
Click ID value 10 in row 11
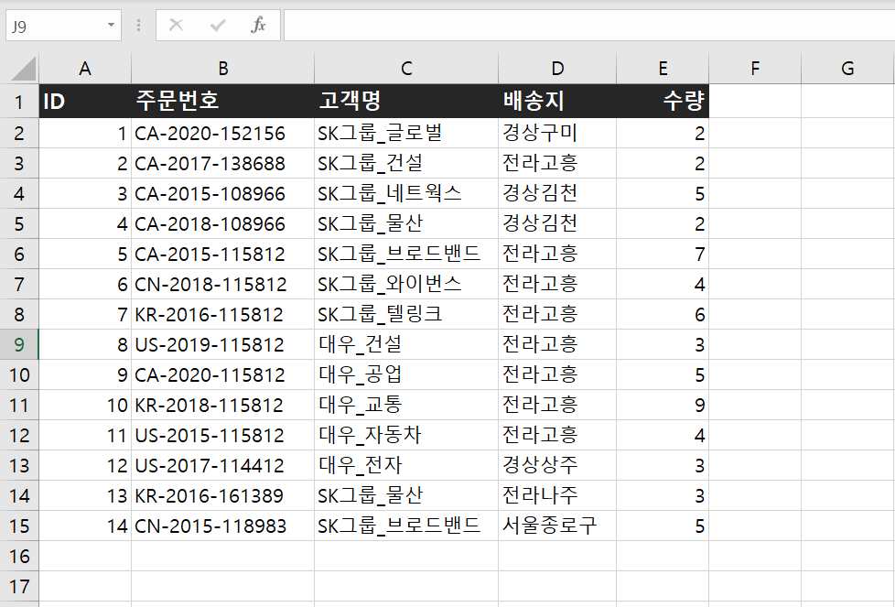pyautogui.click(x=85, y=406)
